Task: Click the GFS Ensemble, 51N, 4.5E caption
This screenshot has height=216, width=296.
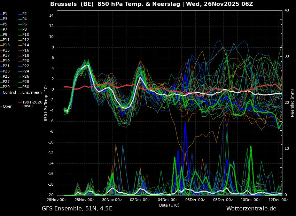Action: [x=77, y=209]
